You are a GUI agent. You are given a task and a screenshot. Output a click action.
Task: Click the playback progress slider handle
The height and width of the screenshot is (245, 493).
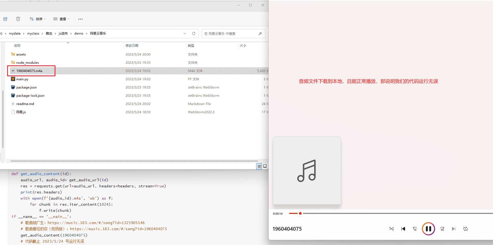(x=300, y=213)
